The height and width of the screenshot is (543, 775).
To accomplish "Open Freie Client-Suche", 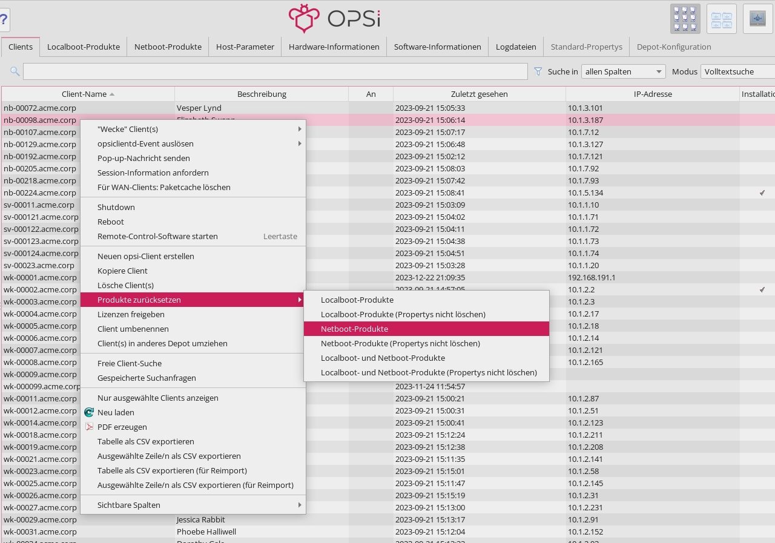I will point(193,363).
